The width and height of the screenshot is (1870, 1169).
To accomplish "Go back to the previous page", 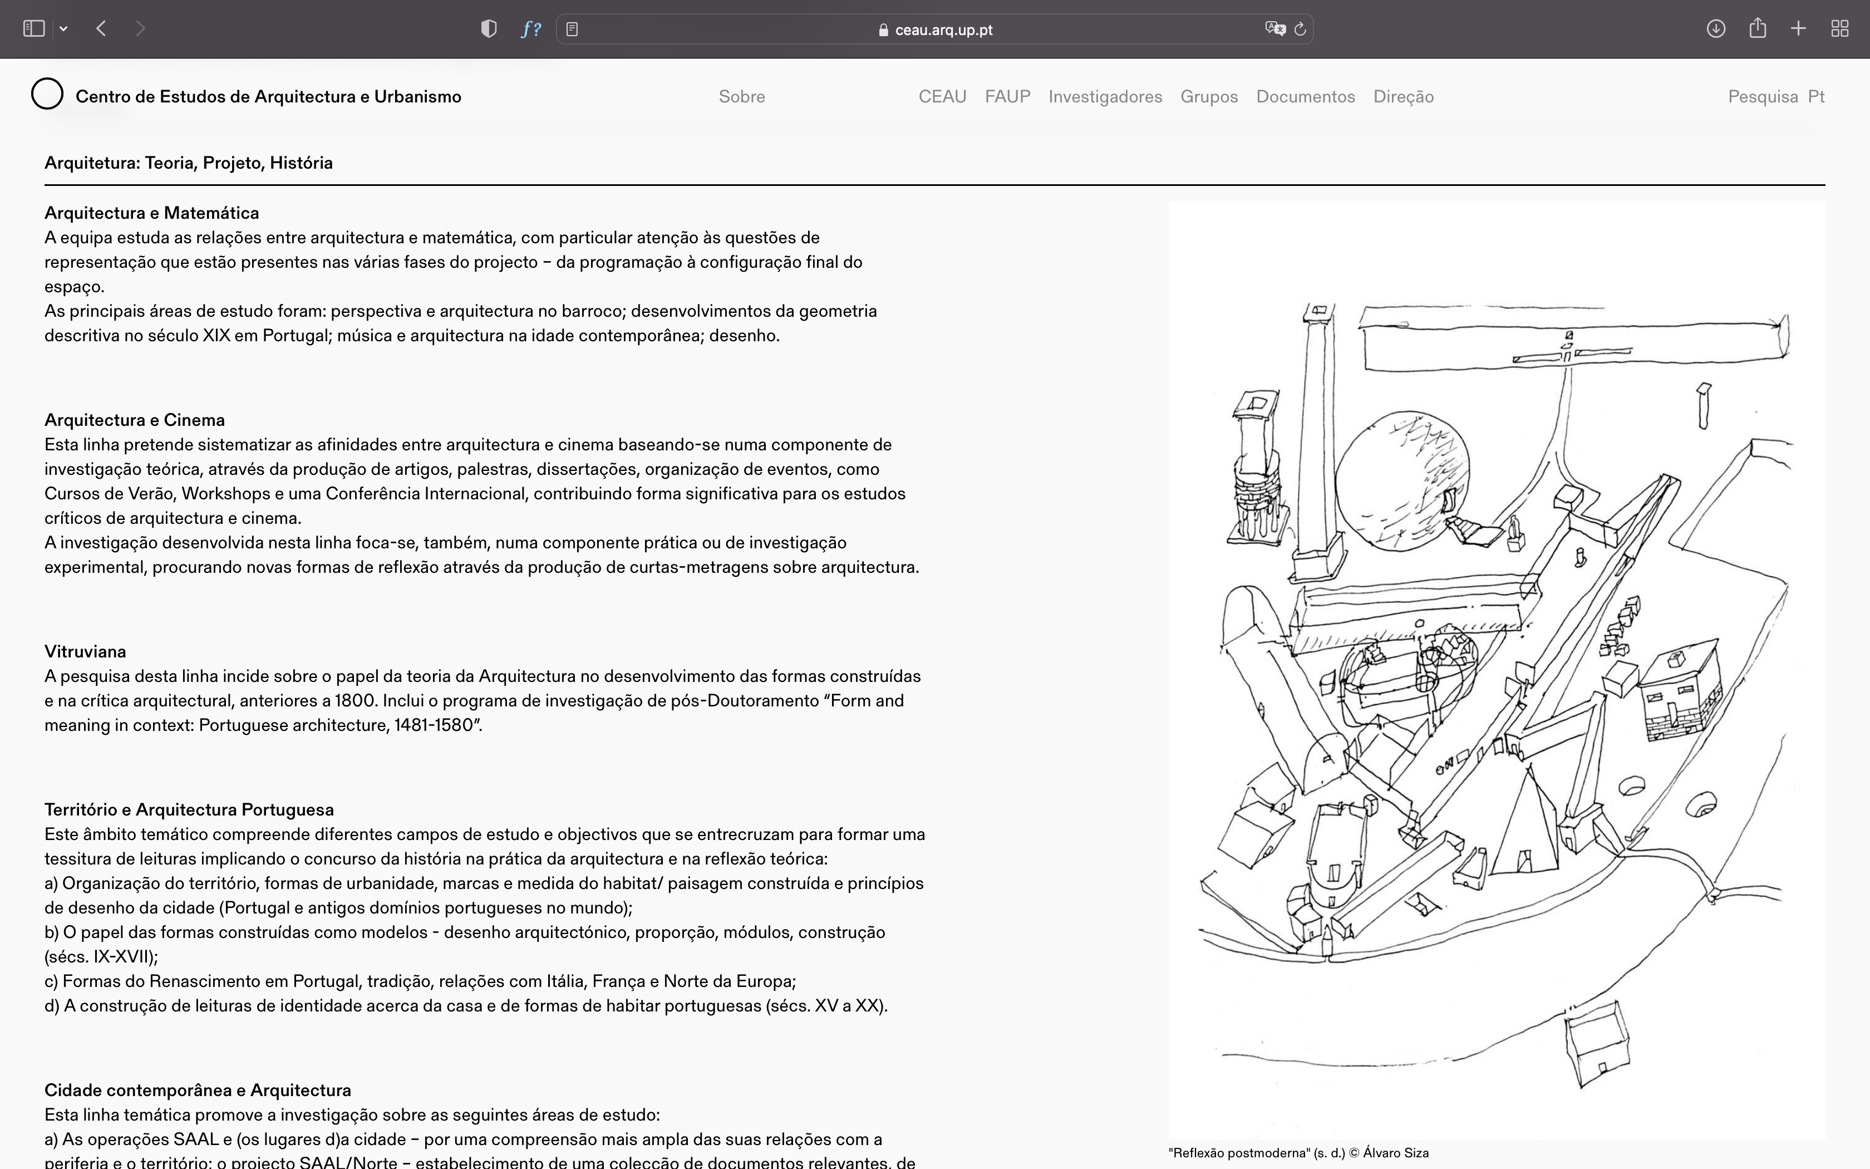I will [x=101, y=28].
